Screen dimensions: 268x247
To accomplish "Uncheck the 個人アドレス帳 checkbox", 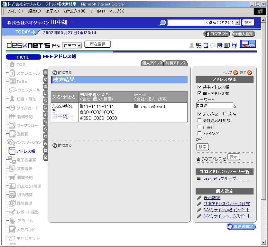I will click(x=199, y=93).
